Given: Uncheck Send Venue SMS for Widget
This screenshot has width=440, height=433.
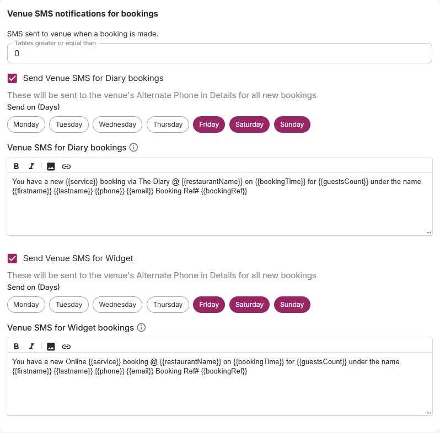Looking at the screenshot, I should click(13, 258).
